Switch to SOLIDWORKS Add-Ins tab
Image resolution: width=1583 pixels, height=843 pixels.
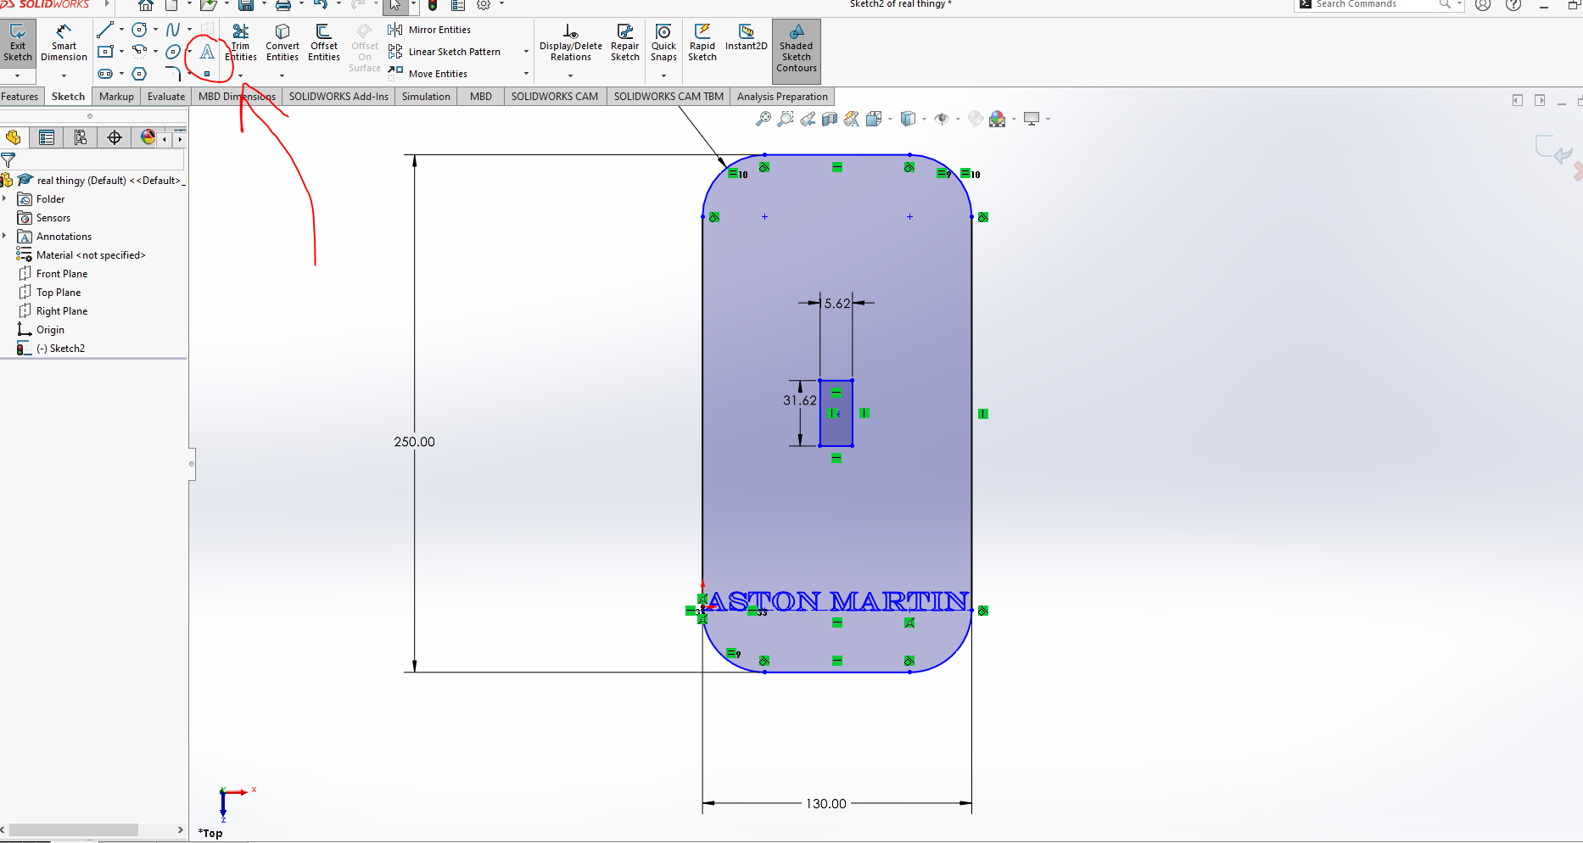pos(338,97)
